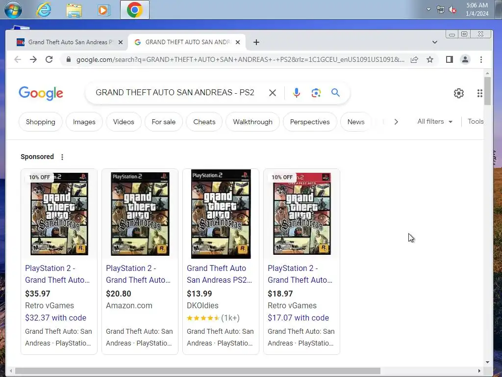
Task: Open the Google apps grid
Action: tap(479, 93)
